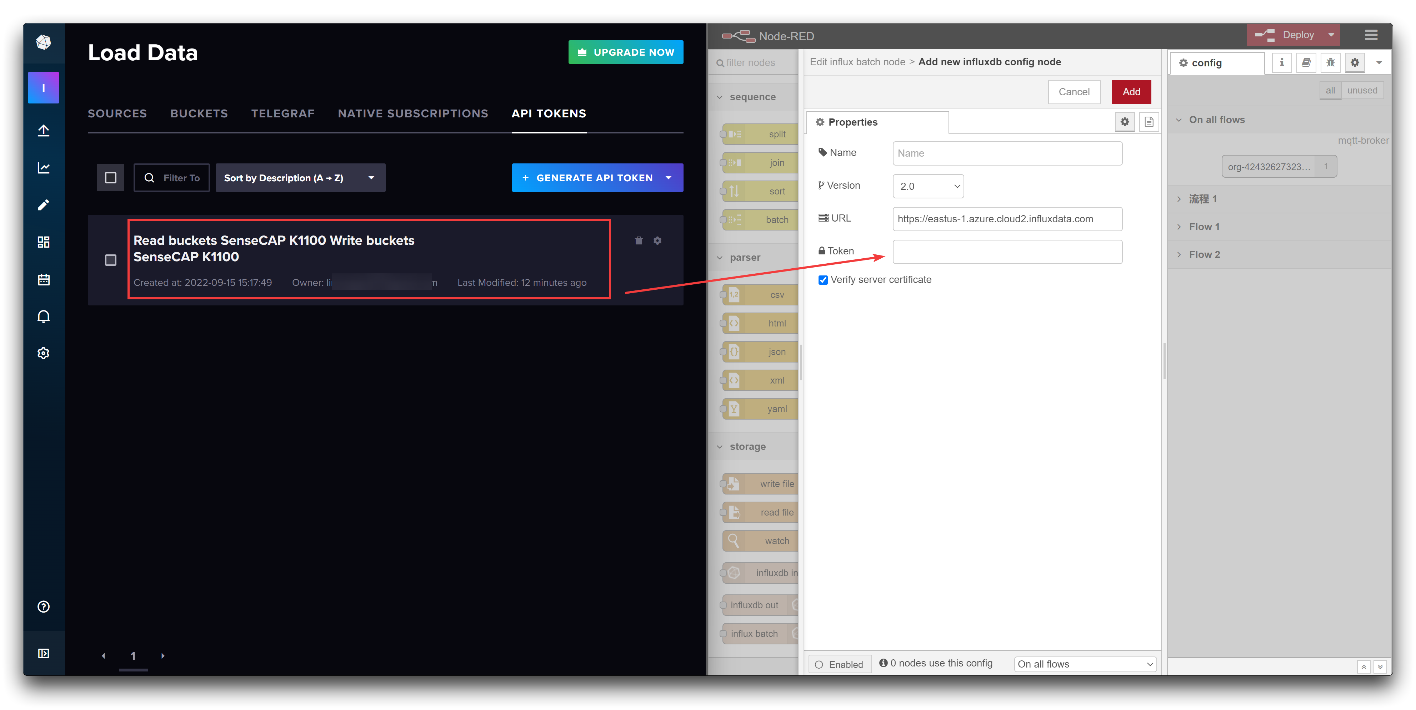Viewport: 1416px width, 710px height.
Task: Collapse the sequence palette category
Action: tap(752, 97)
